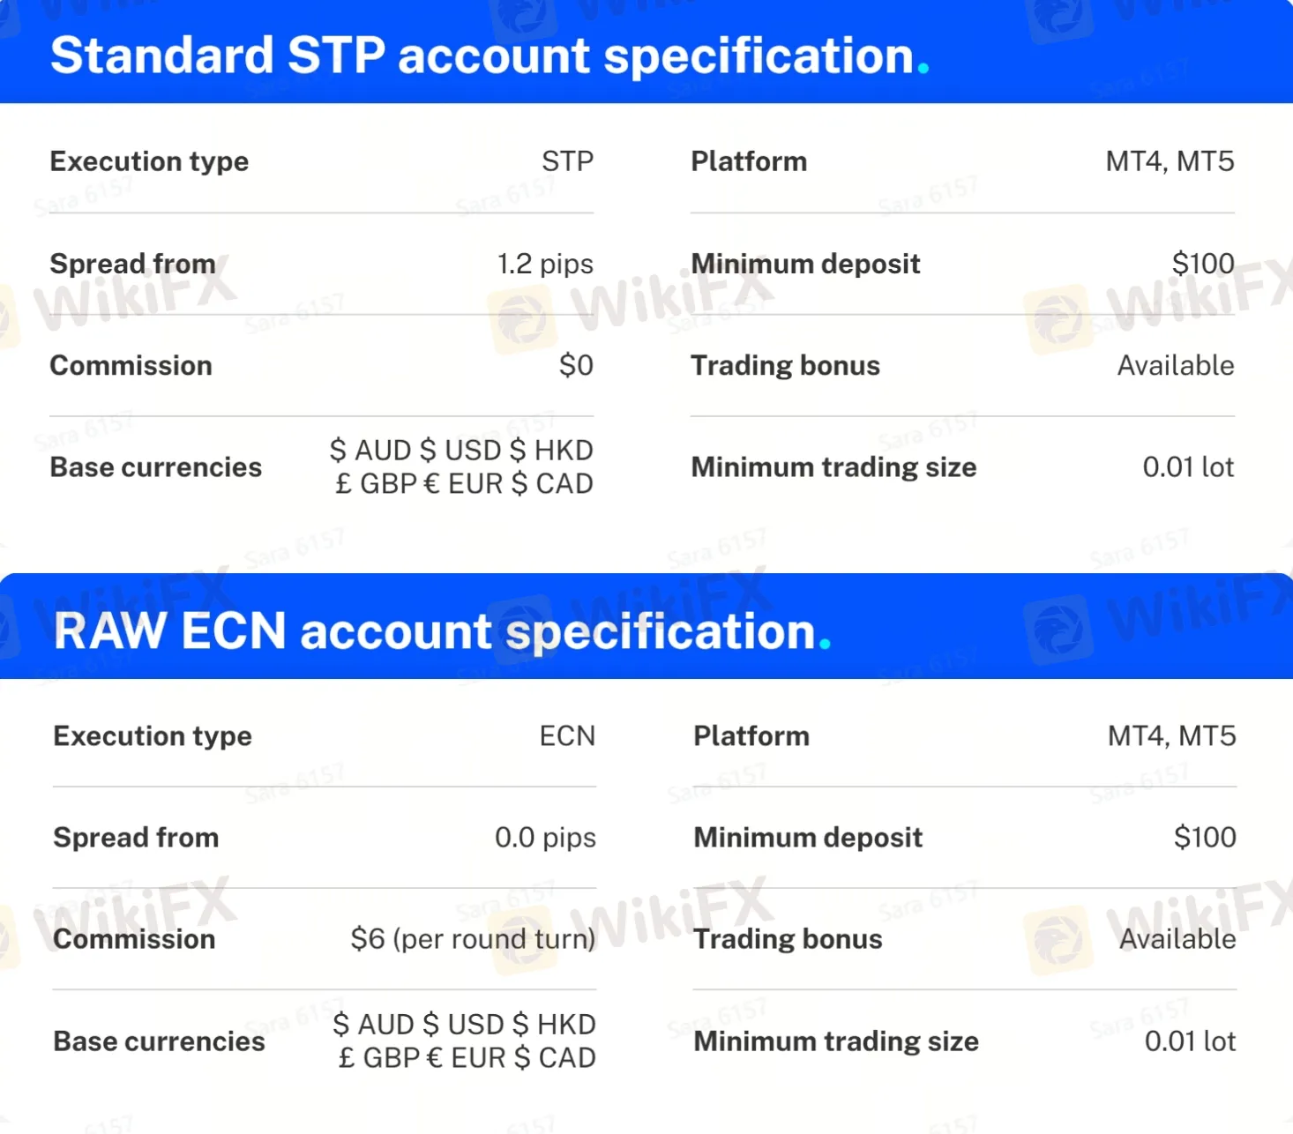Click the 0.01 lot value under RAW ECN

click(x=1190, y=1041)
